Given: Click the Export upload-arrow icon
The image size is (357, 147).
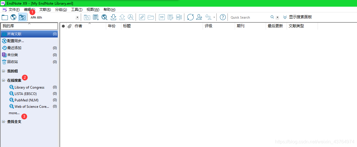Looking at the screenshot, I should coord(122,17).
